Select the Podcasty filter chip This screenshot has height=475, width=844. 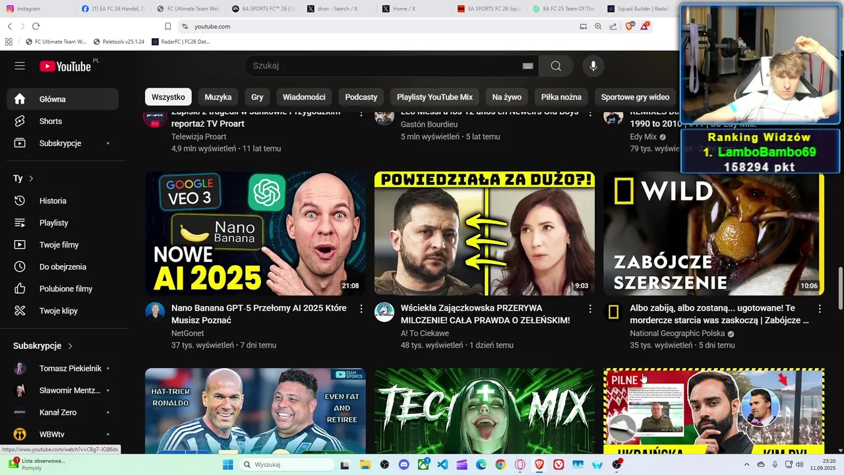[x=361, y=97]
